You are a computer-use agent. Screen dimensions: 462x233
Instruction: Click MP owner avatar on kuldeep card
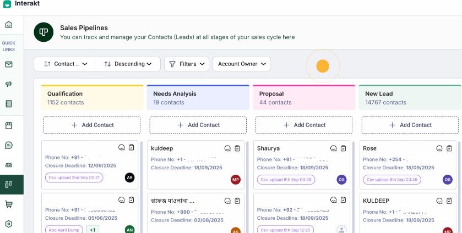pyautogui.click(x=236, y=180)
